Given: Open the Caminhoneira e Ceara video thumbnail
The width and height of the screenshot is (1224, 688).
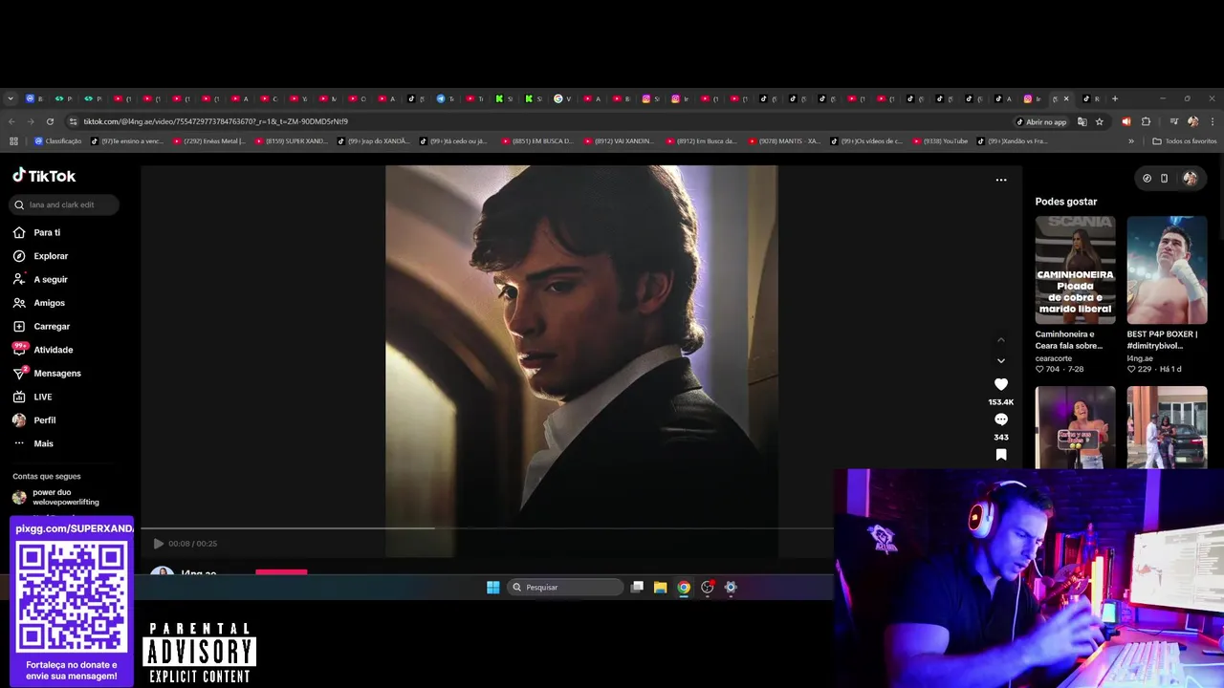Looking at the screenshot, I should [x=1075, y=269].
